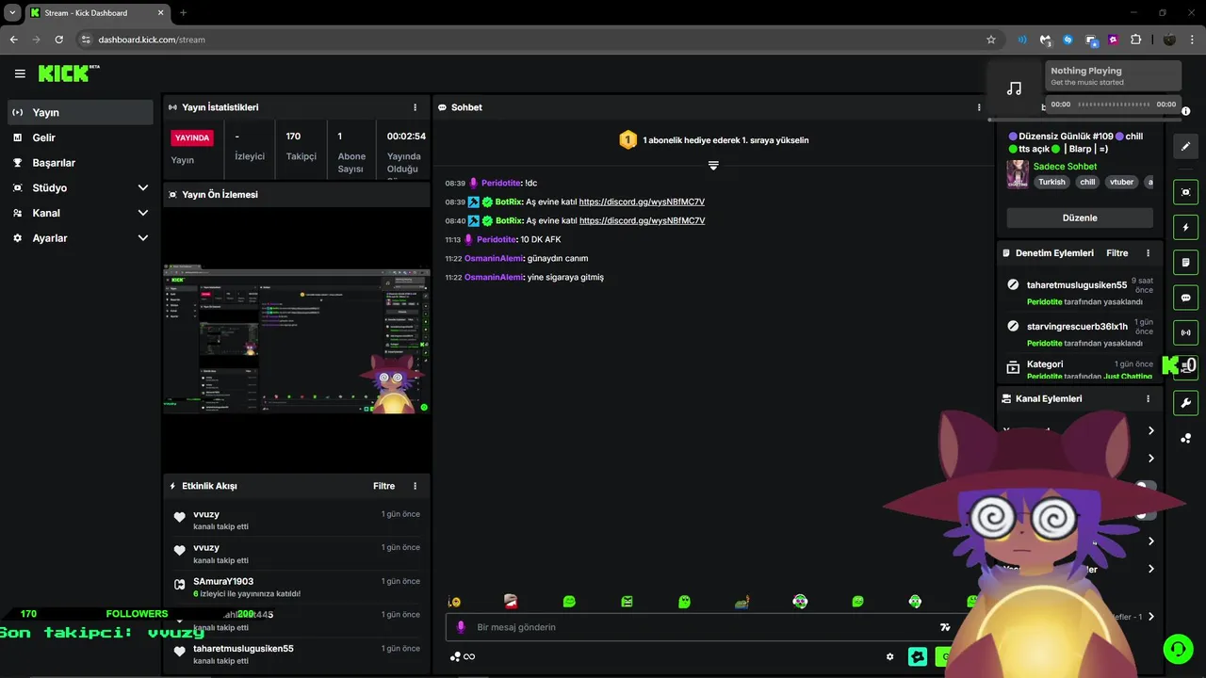Click the Sadece Sohbet category link
This screenshot has width=1206, height=678.
(x=1065, y=167)
